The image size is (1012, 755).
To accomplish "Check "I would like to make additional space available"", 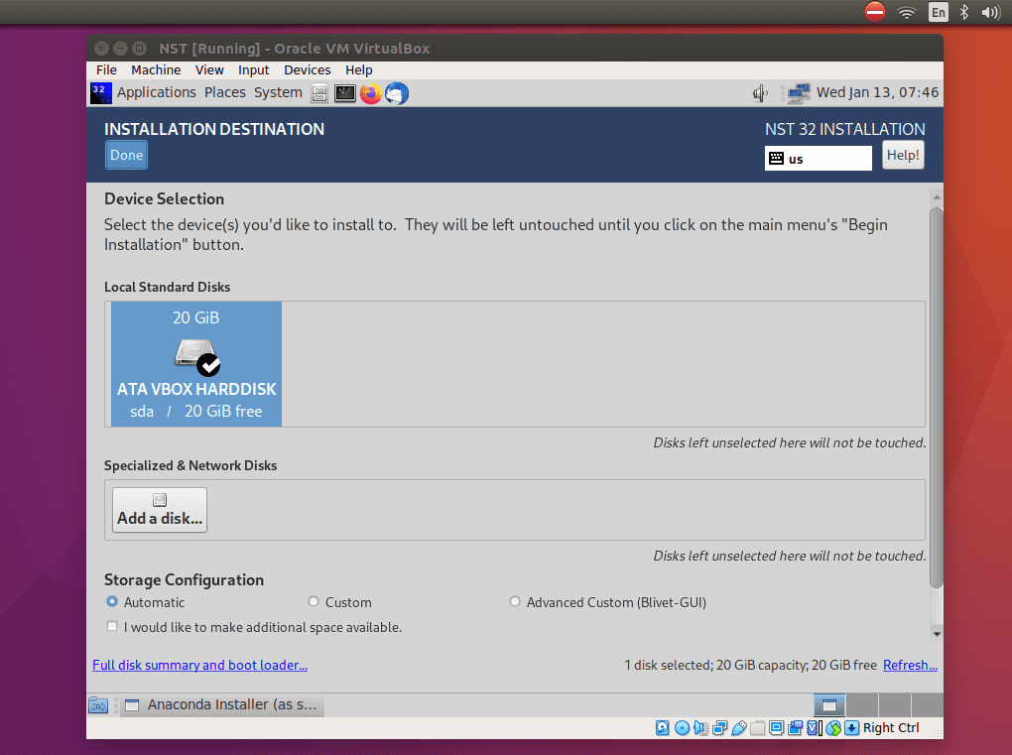I will 112,626.
